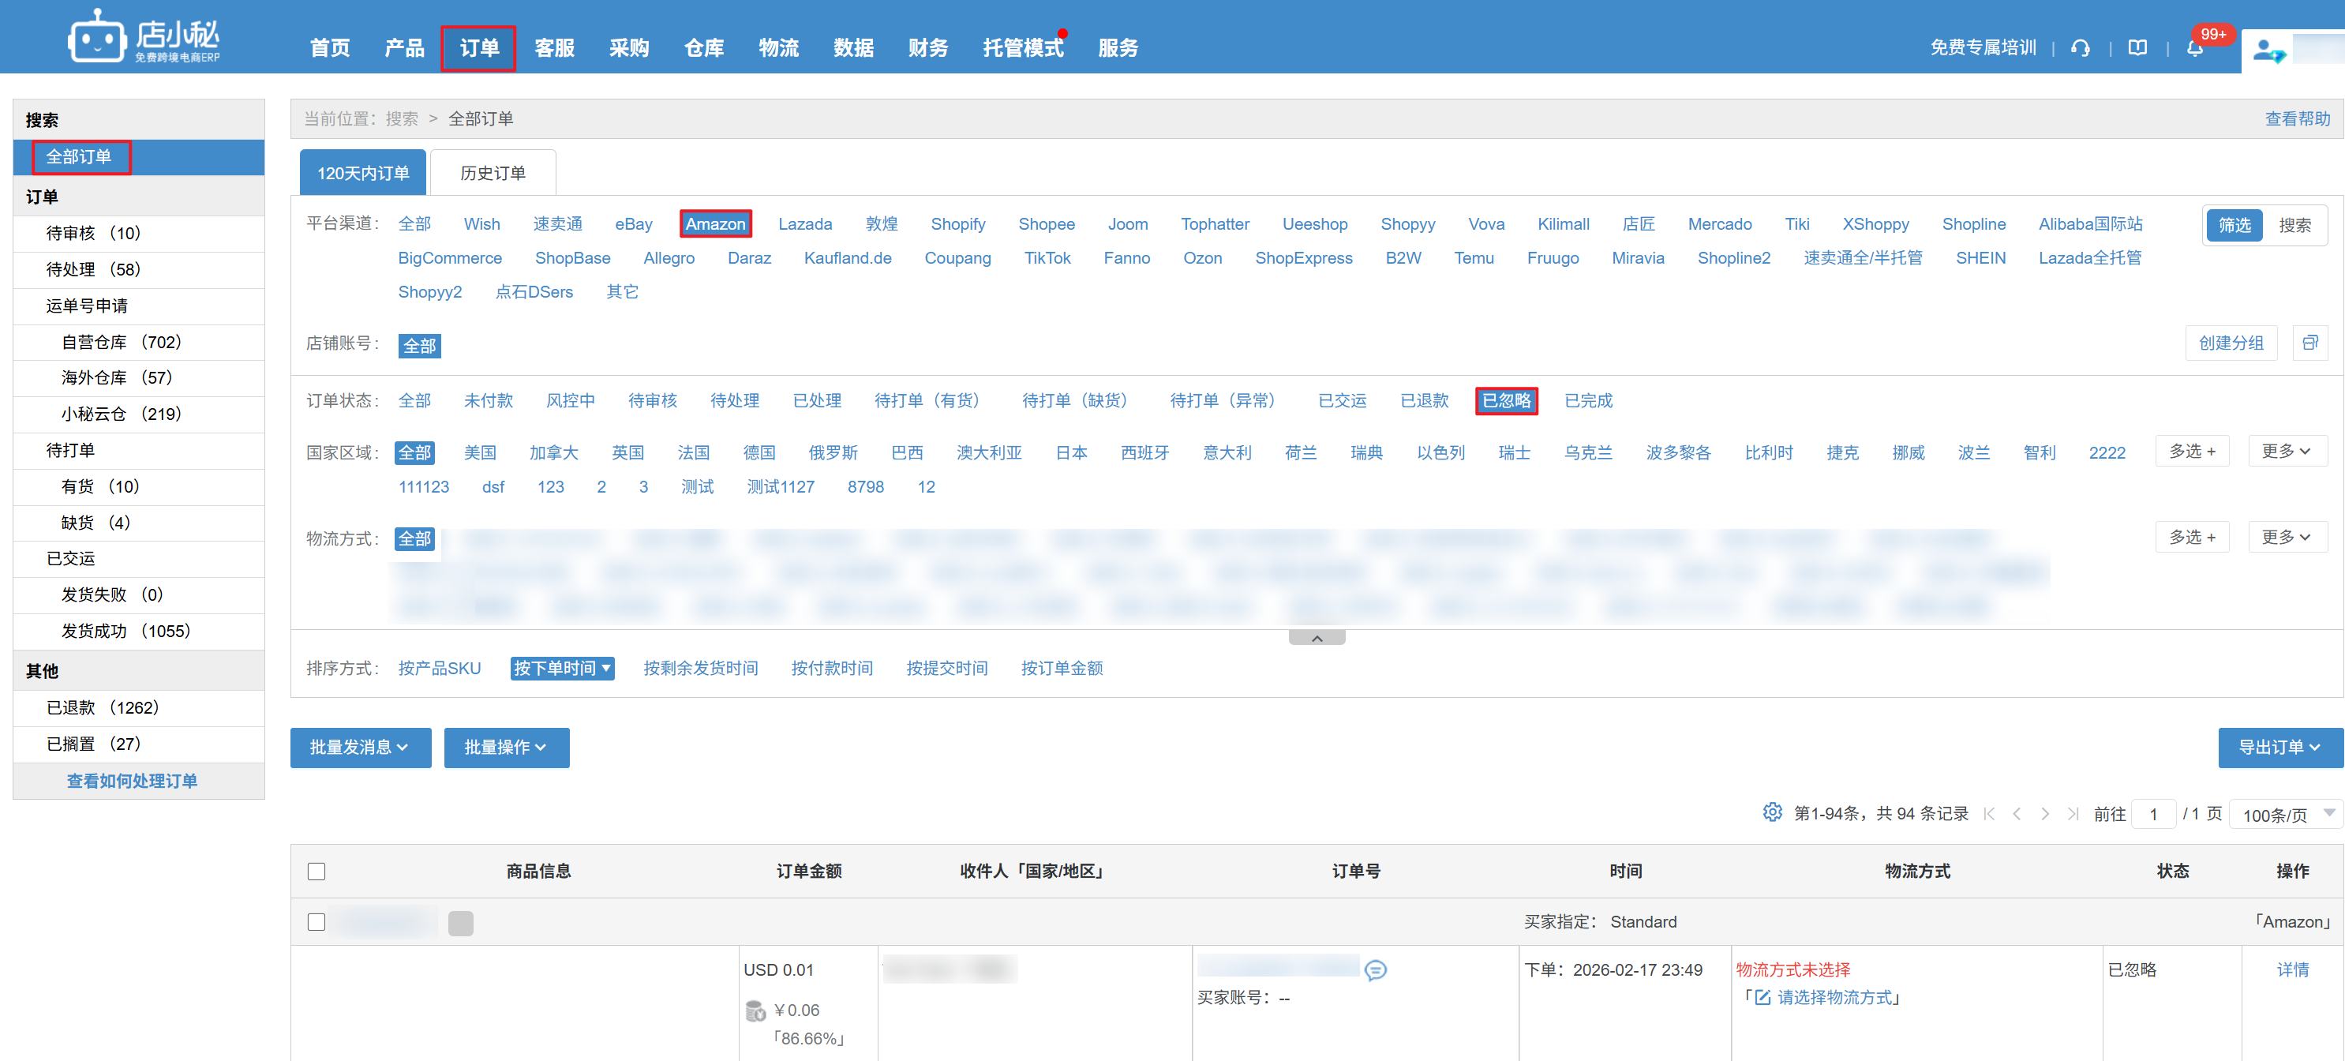Click the 查看如何处理订单 link
The image size is (2345, 1061).
pos(132,781)
